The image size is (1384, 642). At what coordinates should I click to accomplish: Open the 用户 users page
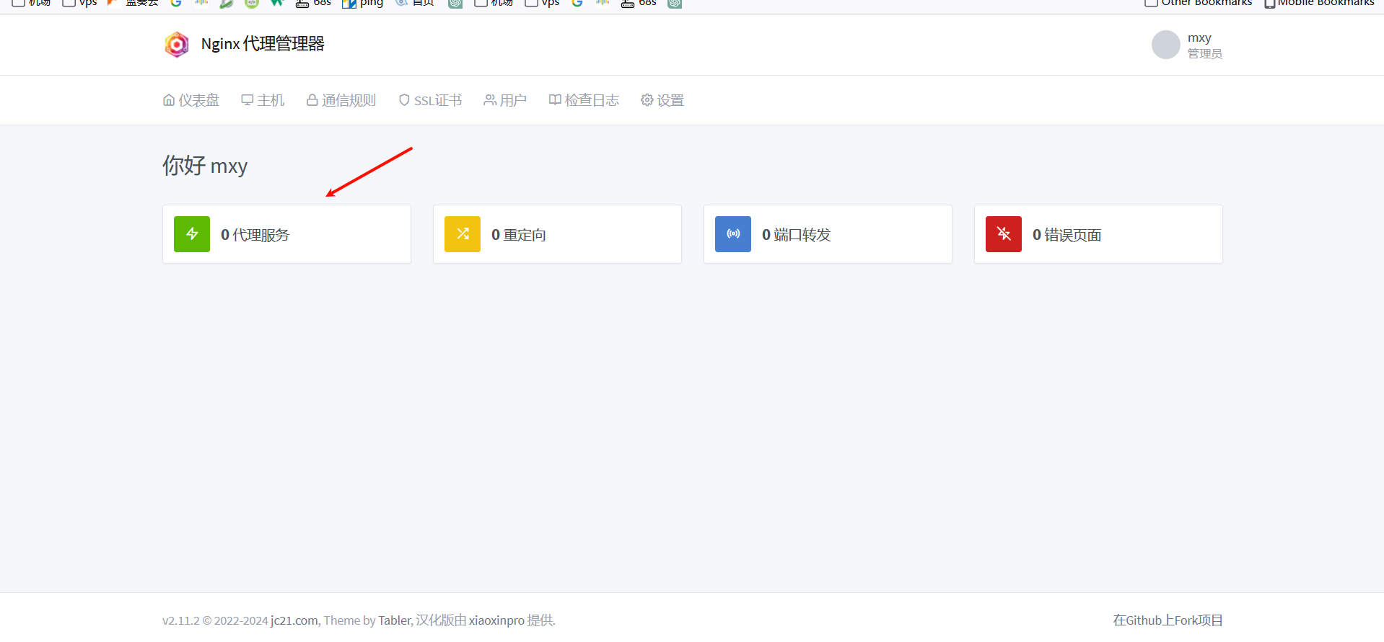coord(505,100)
